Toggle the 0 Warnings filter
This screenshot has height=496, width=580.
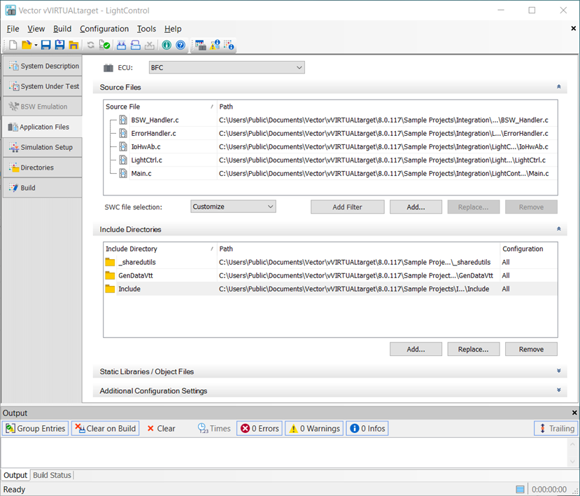click(x=314, y=429)
